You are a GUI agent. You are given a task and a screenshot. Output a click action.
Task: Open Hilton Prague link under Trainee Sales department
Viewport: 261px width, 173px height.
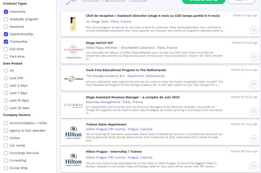[x=106, y=129]
